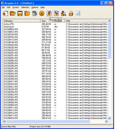131x129 pixels.
Task: Click the -ahs attributes cell
Action: [x=56, y=27]
